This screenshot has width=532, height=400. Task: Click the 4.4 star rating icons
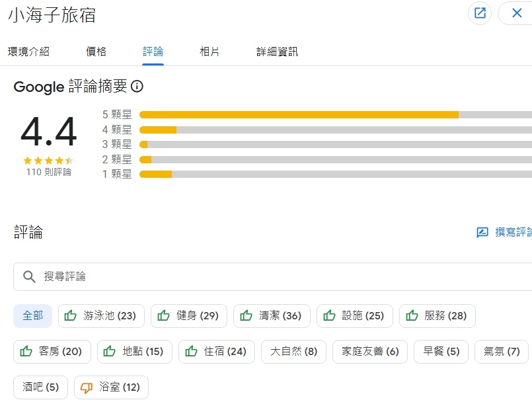click(x=48, y=161)
